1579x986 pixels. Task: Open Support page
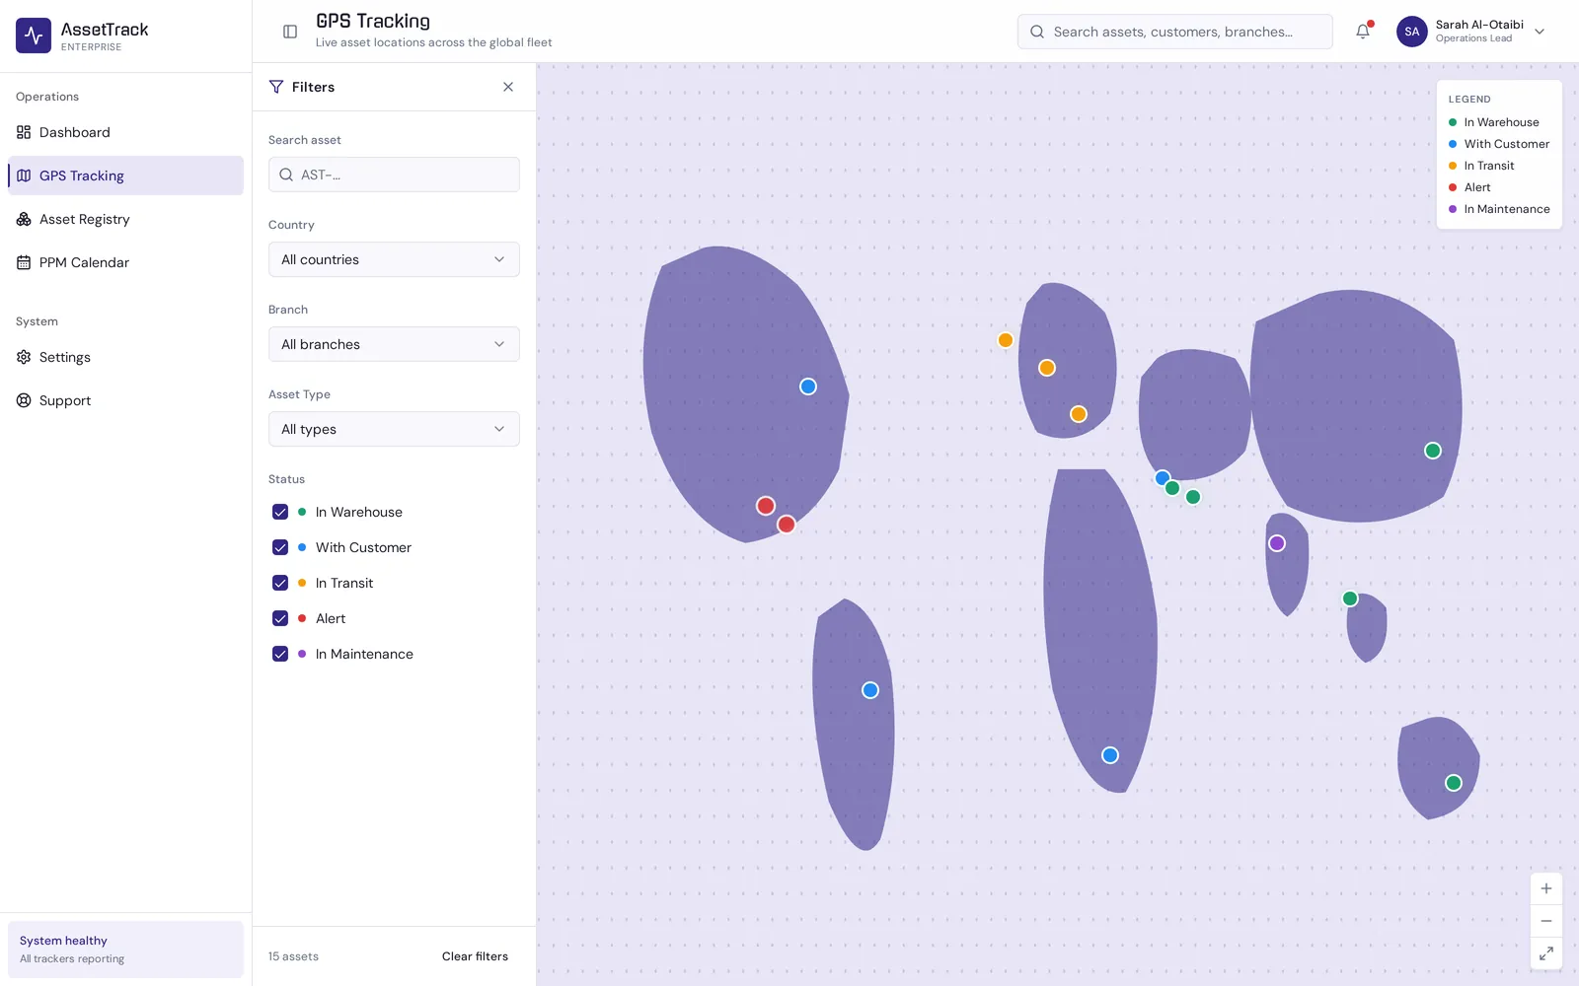tap(125, 400)
